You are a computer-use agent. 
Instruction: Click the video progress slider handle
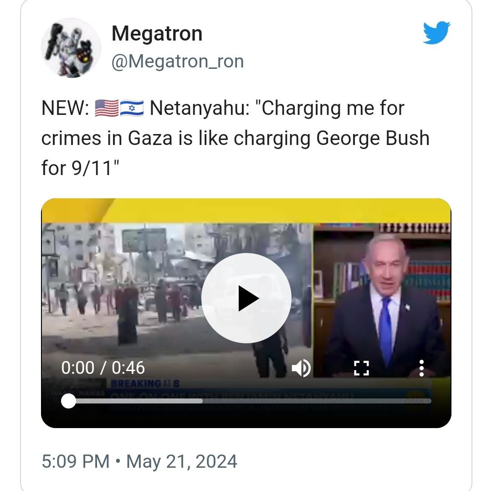68,401
